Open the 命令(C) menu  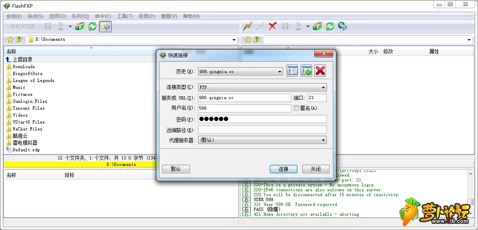[103, 16]
